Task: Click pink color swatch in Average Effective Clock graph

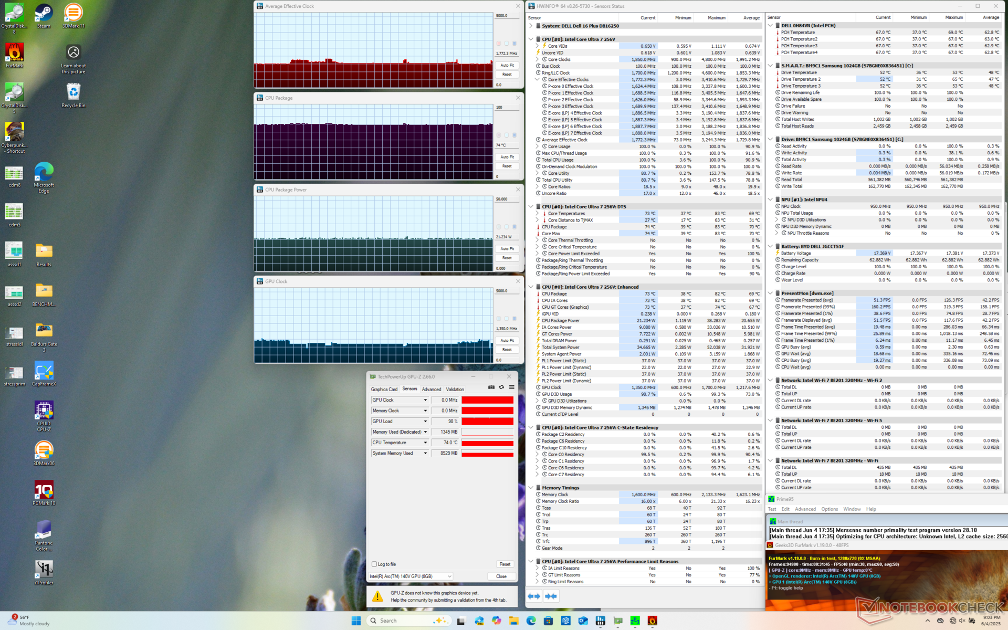Action: click(x=499, y=44)
